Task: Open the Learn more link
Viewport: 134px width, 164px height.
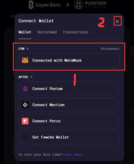Action: (73, 154)
